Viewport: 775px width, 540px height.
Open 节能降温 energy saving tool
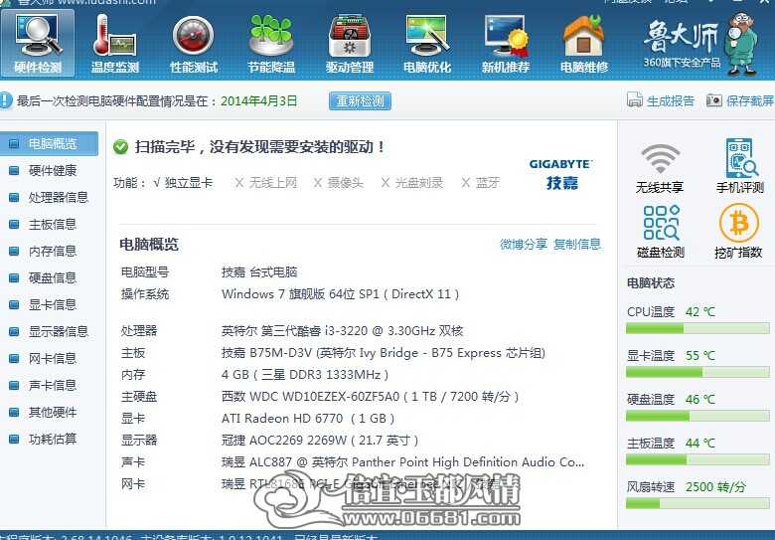271,43
